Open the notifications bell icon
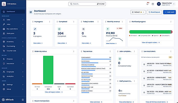The image size is (178, 103). [147, 4]
